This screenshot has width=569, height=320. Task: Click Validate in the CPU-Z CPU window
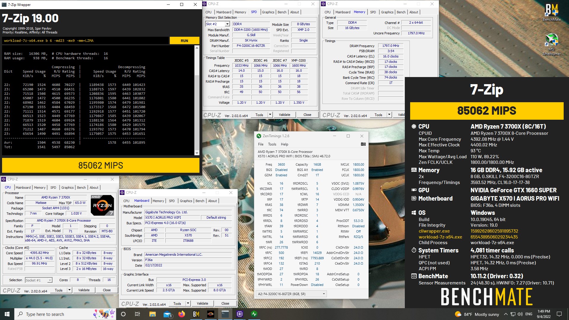84,290
